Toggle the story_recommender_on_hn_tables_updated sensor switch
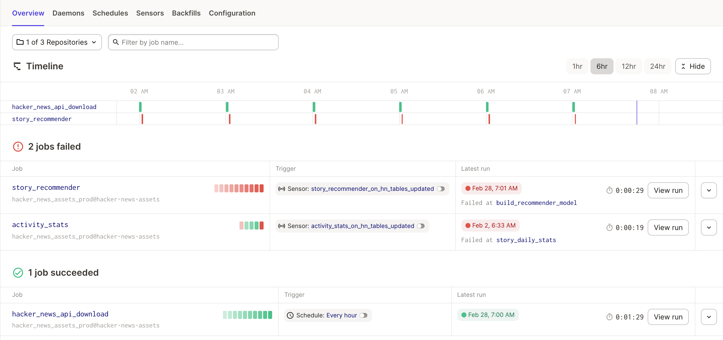Viewport: 723px width, 340px height. [441, 189]
